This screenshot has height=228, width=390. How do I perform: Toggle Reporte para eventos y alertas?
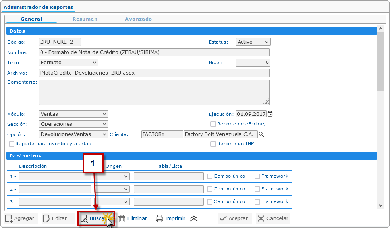point(12,144)
